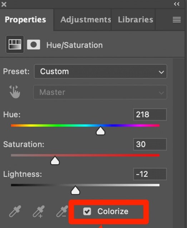
Task: Click the Hue/Saturation adjustment icon
Action: point(15,44)
